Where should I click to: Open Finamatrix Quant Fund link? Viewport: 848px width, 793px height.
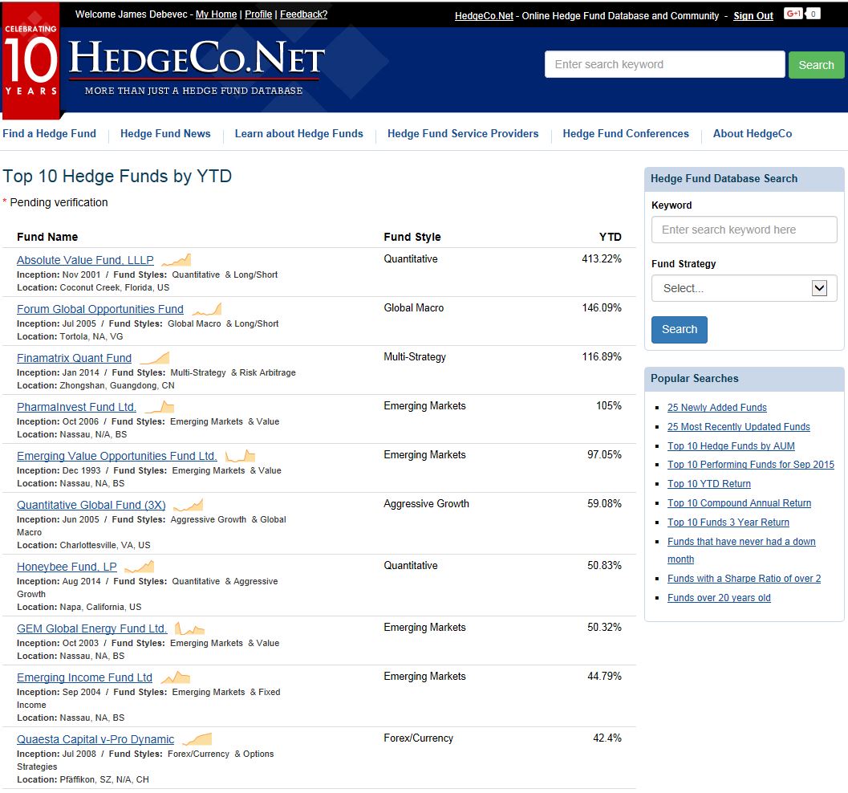(74, 358)
